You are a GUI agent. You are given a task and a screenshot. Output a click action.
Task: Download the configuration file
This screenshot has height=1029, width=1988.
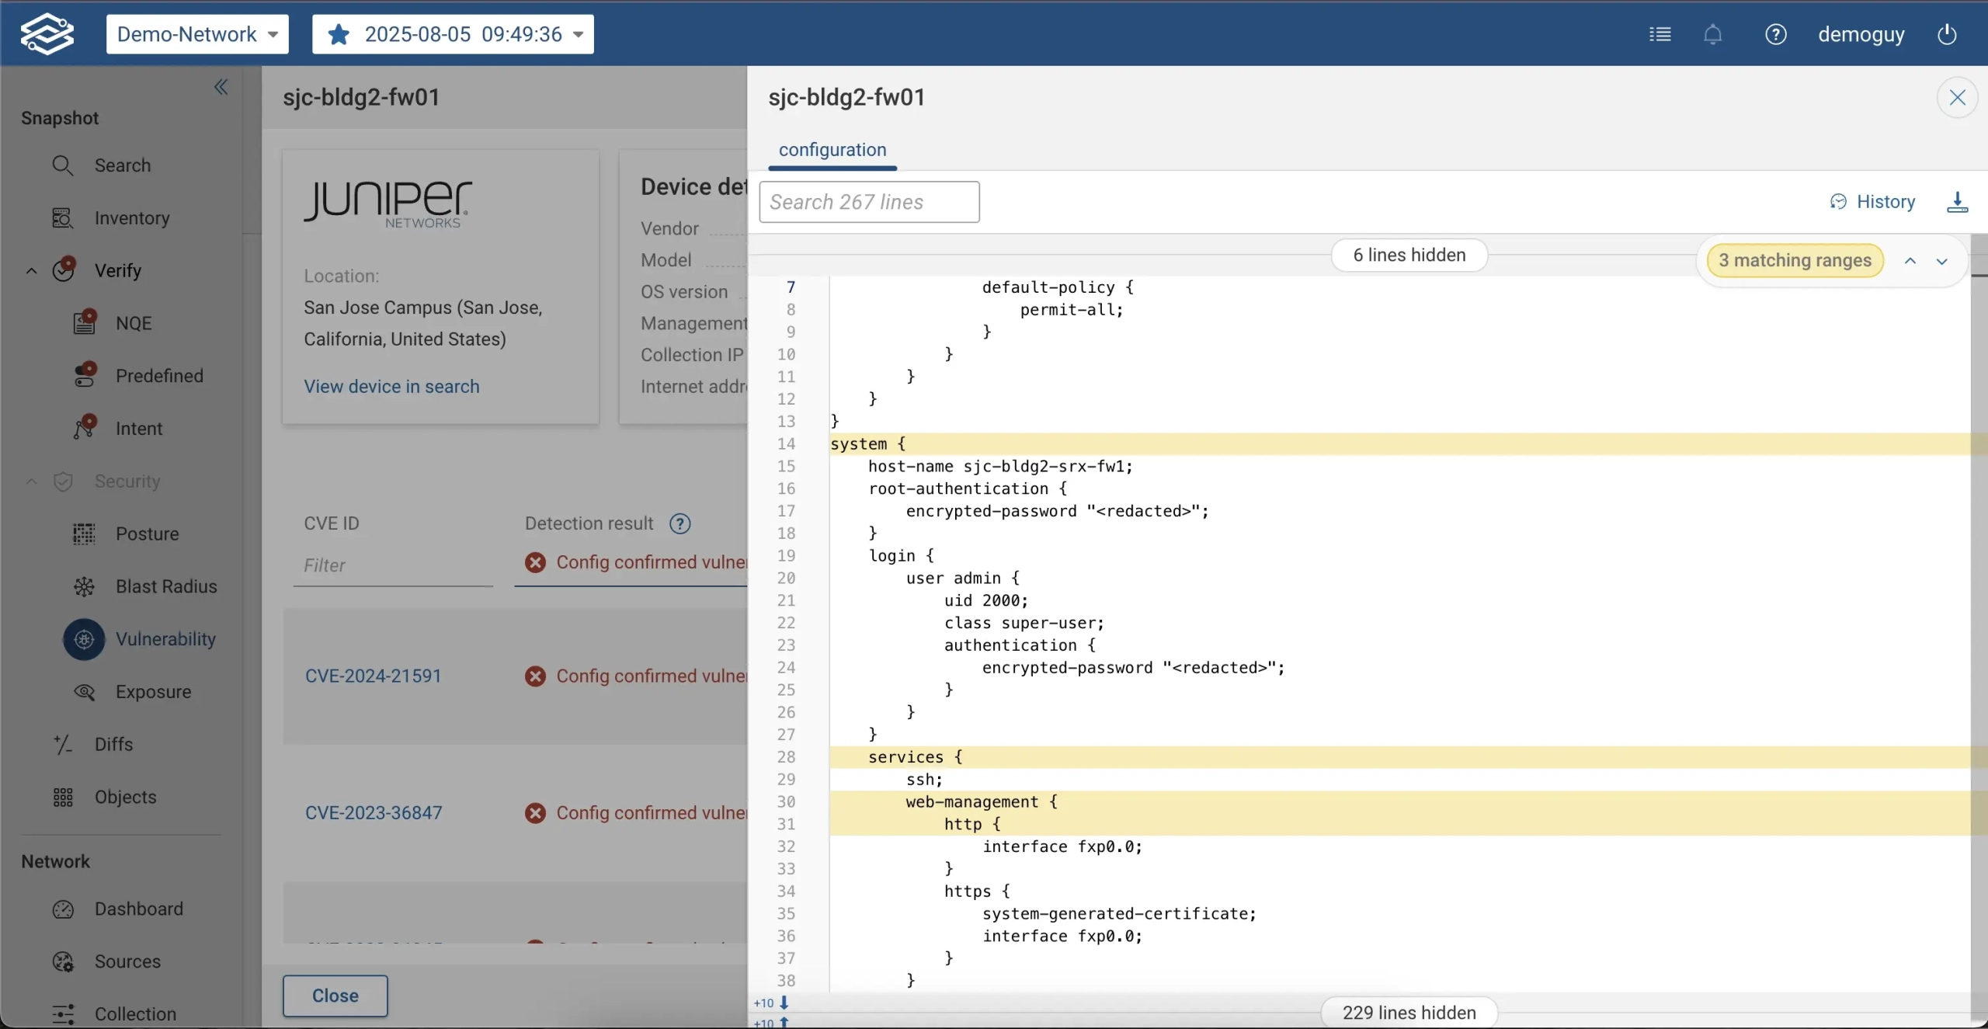[1957, 202]
